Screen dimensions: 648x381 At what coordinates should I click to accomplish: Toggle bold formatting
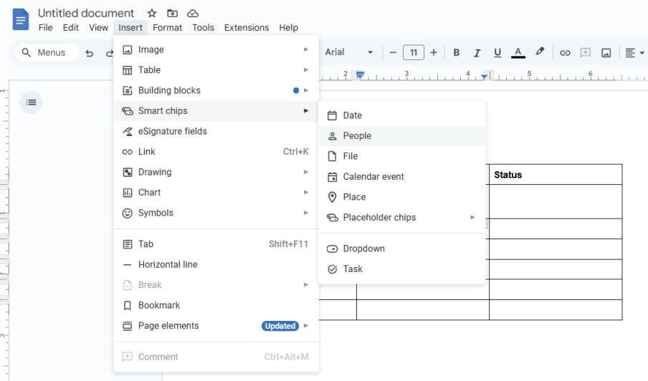[456, 53]
